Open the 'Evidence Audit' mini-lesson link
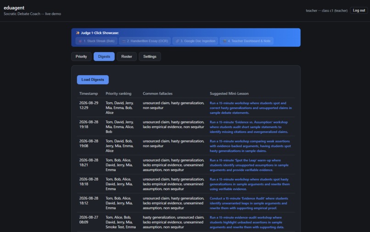 (x=249, y=204)
